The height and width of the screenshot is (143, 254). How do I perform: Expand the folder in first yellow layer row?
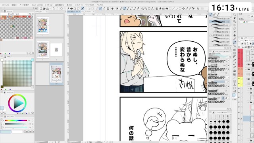[246, 79]
